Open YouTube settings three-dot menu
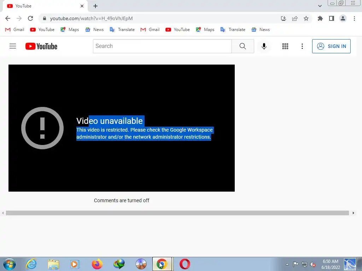The image size is (362, 271). [302, 46]
